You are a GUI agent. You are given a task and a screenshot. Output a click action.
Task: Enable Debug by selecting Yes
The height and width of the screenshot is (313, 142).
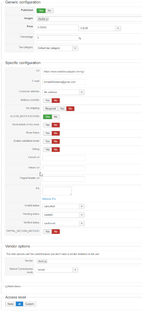[47, 150]
